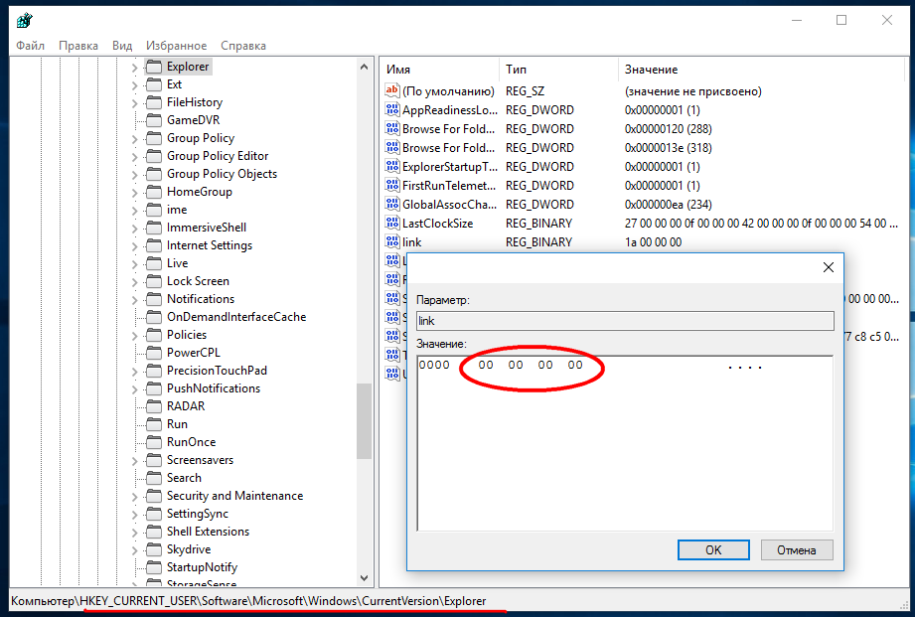Click the binary icon of LastClockSize
The width and height of the screenshot is (915, 617).
point(392,223)
